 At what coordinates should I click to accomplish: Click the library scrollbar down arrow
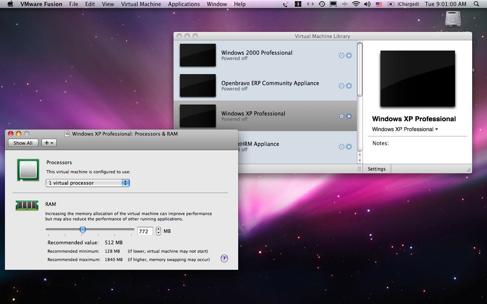[360, 160]
